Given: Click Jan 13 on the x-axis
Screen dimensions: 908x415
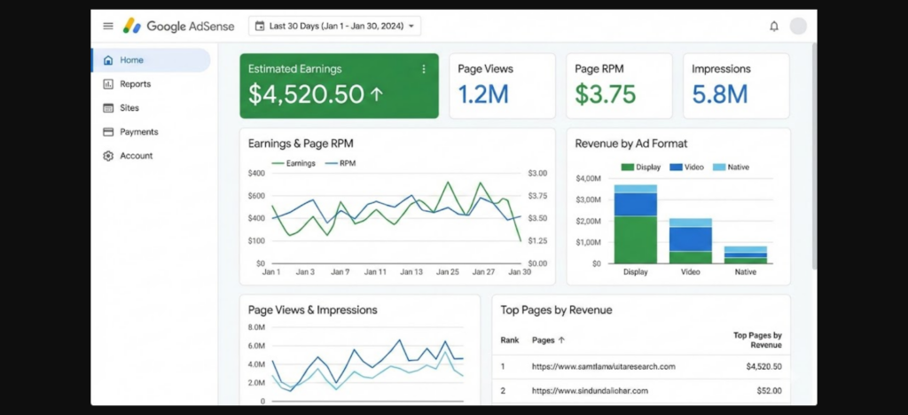Looking at the screenshot, I should point(411,272).
